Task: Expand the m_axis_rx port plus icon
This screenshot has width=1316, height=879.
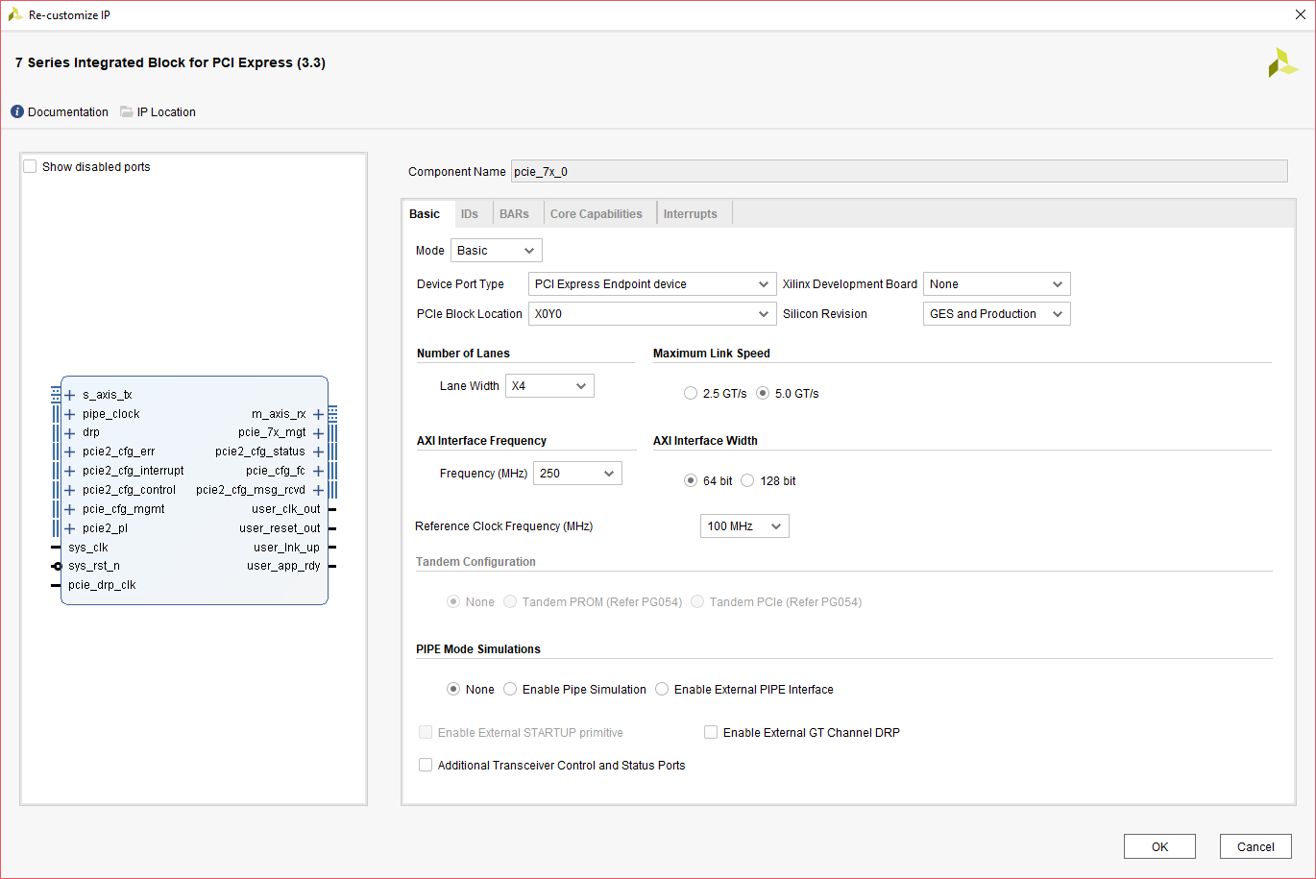Action: click(x=318, y=414)
